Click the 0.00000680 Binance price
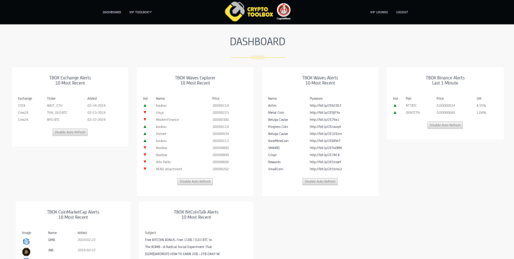The height and width of the screenshot is (259, 514). click(x=446, y=112)
